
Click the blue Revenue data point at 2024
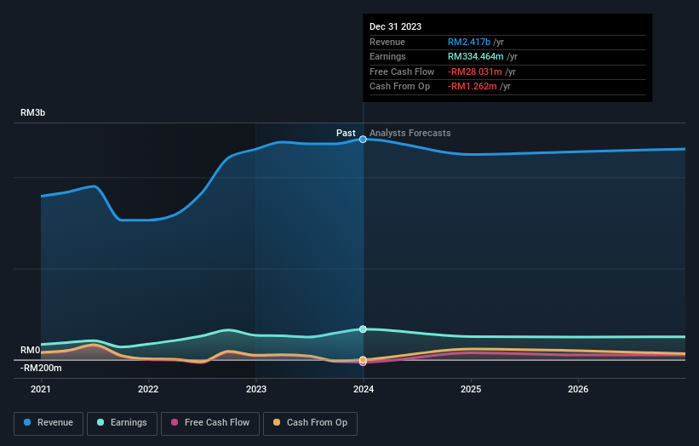point(363,140)
